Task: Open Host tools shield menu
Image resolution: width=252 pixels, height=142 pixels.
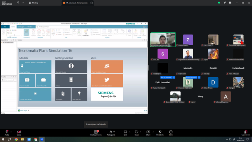Action: point(160,133)
